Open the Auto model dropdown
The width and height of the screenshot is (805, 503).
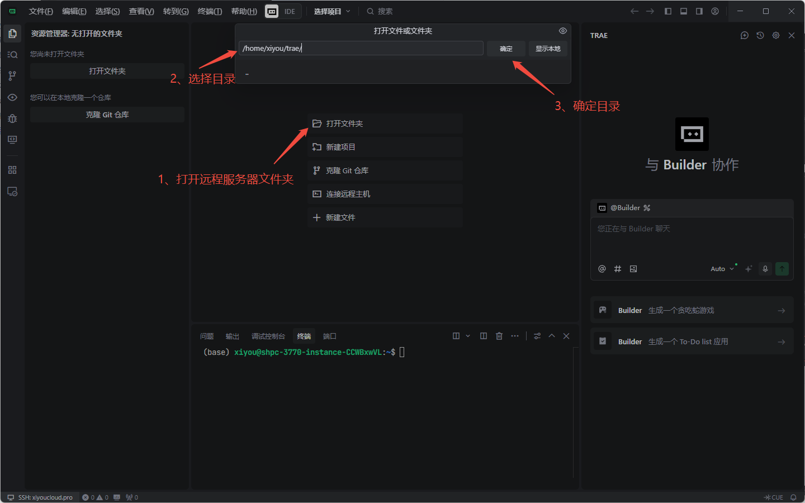(722, 269)
